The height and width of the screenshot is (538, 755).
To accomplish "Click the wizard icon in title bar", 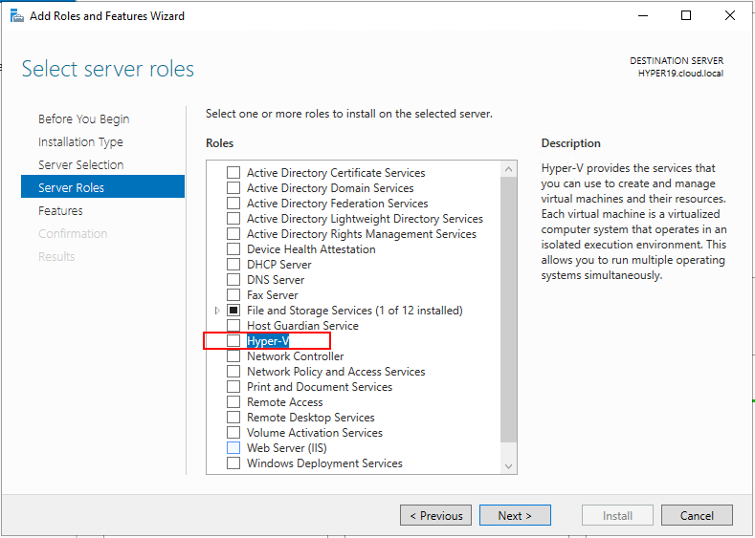I will click(x=16, y=15).
